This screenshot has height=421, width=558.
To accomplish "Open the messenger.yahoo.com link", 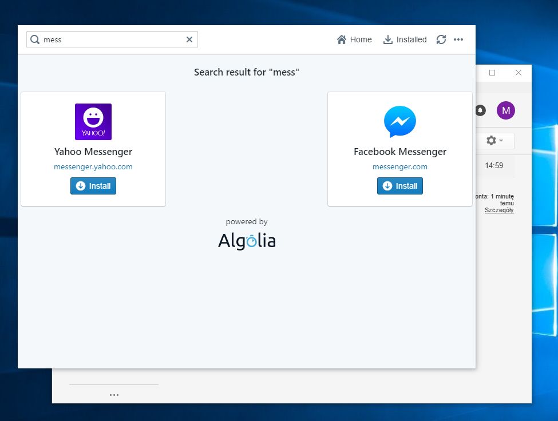I will [93, 167].
